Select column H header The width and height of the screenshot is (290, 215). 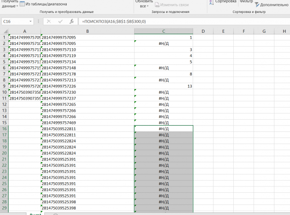pos(282,31)
